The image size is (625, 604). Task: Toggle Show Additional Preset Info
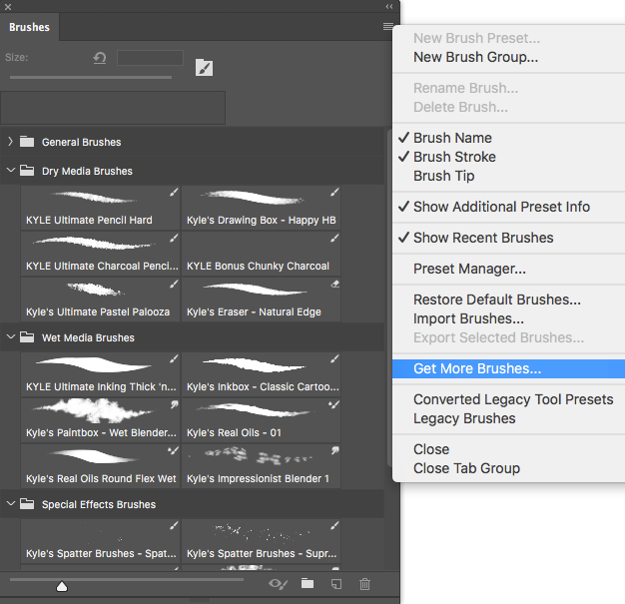click(509, 207)
